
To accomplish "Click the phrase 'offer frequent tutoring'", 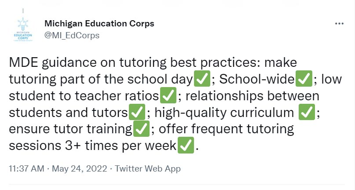I will coord(227,129).
